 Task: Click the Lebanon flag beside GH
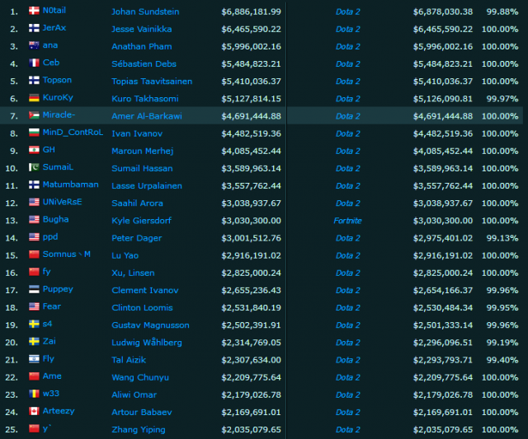(x=34, y=151)
